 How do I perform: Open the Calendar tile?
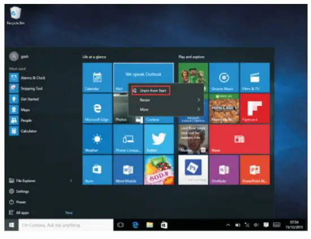pyautogui.click(x=97, y=77)
